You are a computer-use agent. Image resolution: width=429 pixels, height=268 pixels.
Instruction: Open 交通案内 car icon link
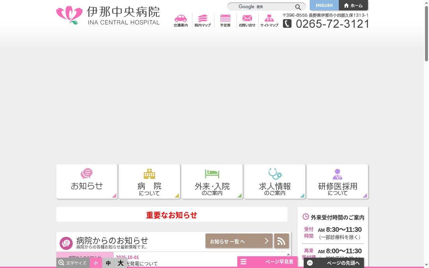[x=181, y=20]
